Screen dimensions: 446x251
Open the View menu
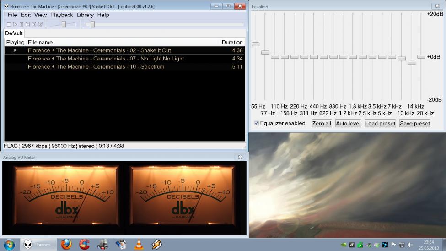coord(40,15)
